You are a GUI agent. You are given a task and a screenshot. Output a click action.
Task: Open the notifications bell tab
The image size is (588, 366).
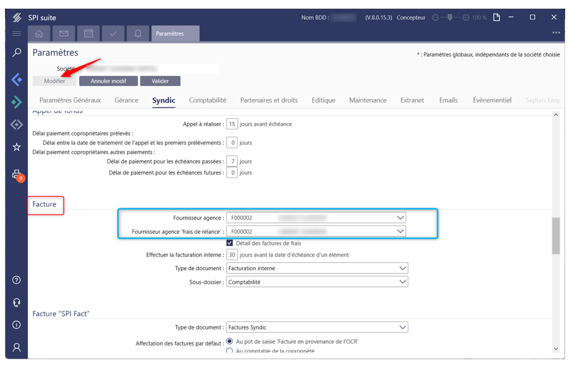[138, 33]
